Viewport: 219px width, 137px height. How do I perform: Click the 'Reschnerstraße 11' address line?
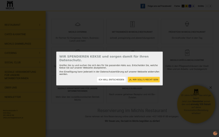[x=10, y=111]
